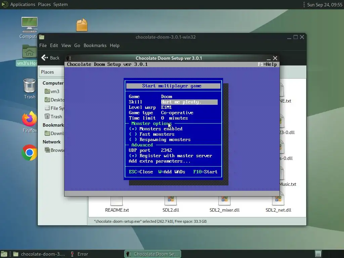Open the System menu in top panel
The width and height of the screenshot is (344, 258).
60,4
